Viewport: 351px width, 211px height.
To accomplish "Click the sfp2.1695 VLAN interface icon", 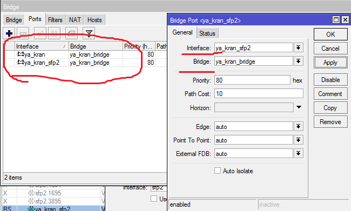I will 31,193.
